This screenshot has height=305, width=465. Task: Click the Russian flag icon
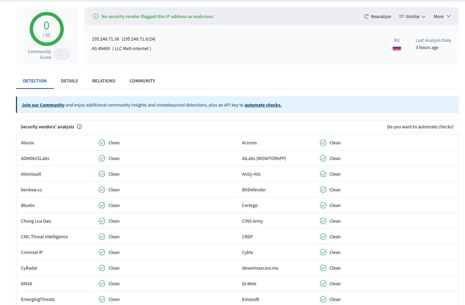[x=397, y=48]
